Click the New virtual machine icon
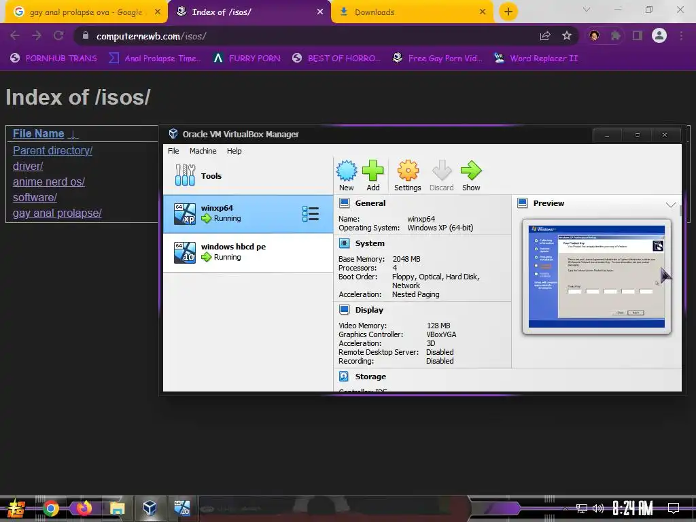Screen dimensions: 696x522 click(x=346, y=171)
